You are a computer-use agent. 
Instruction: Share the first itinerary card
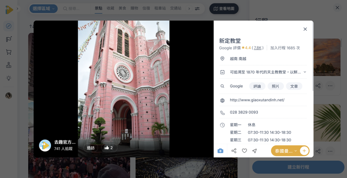[x=318, y=86]
